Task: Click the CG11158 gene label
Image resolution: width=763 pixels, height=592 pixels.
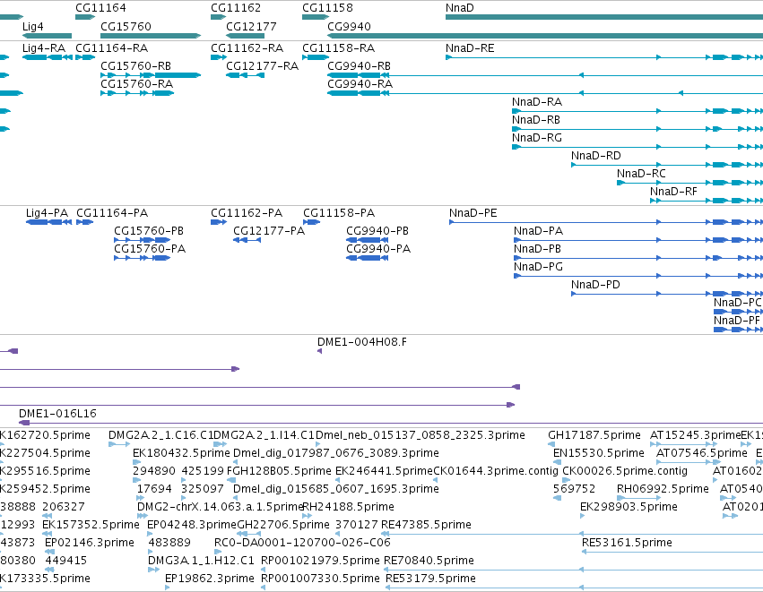Action: (x=327, y=8)
